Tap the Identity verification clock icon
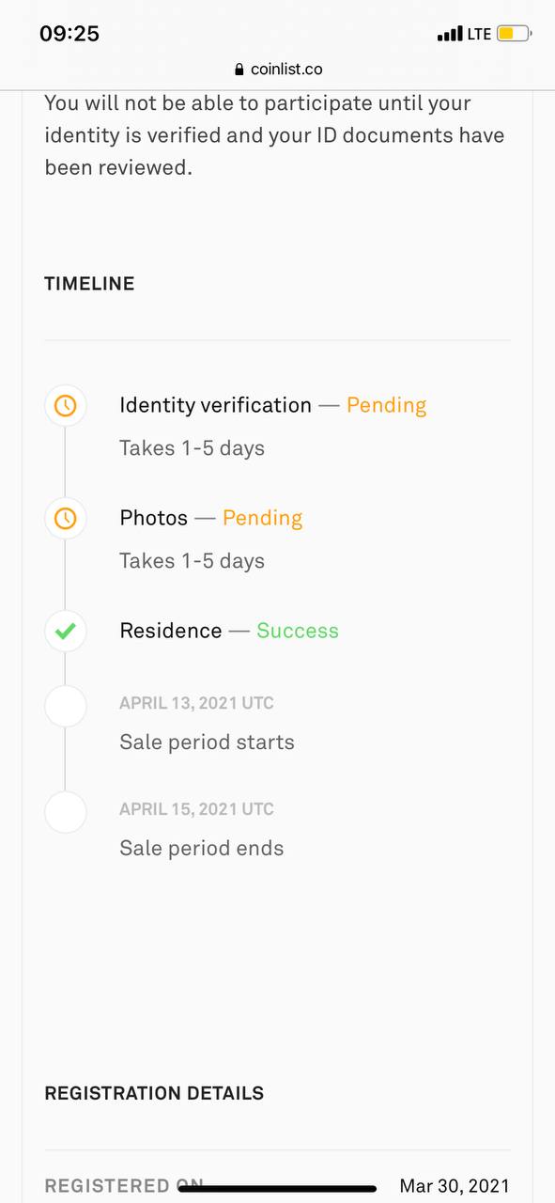 [65, 405]
